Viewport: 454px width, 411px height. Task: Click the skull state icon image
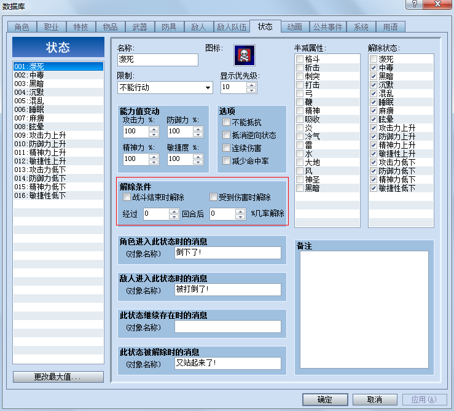(x=245, y=55)
